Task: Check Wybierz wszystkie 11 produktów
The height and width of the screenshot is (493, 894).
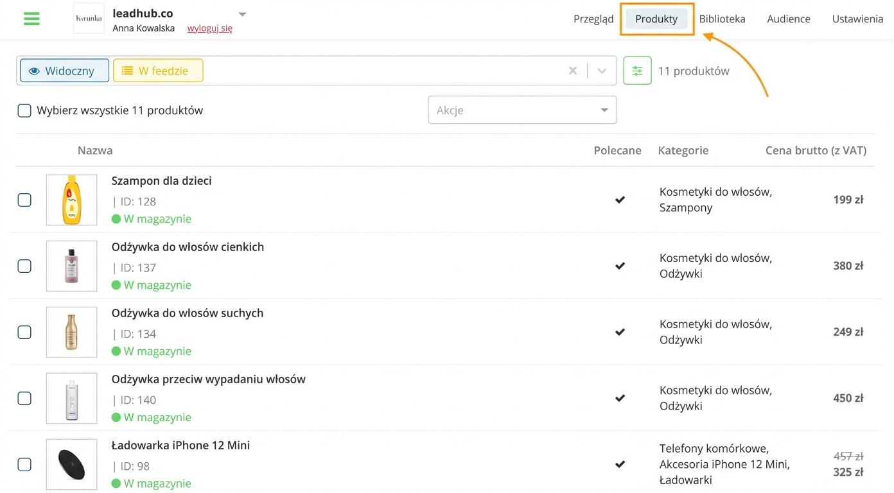Action: [24, 110]
